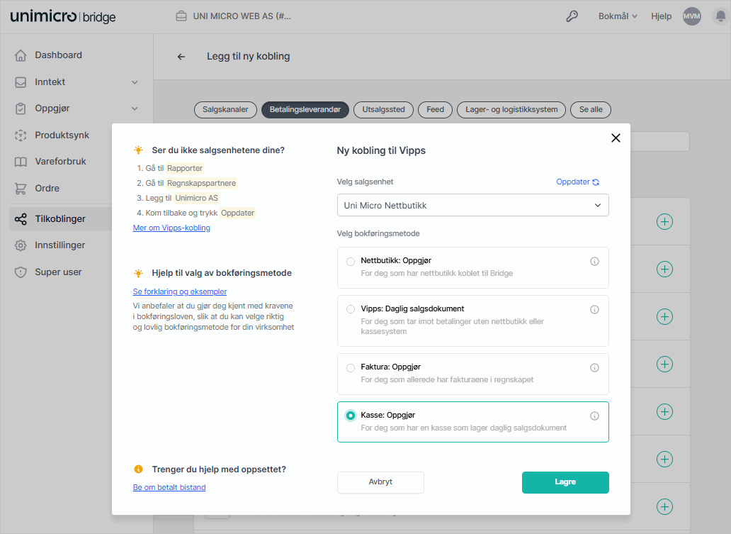731x534 pixels.
Task: Switch to the Salgskanaler tab
Action: point(225,110)
